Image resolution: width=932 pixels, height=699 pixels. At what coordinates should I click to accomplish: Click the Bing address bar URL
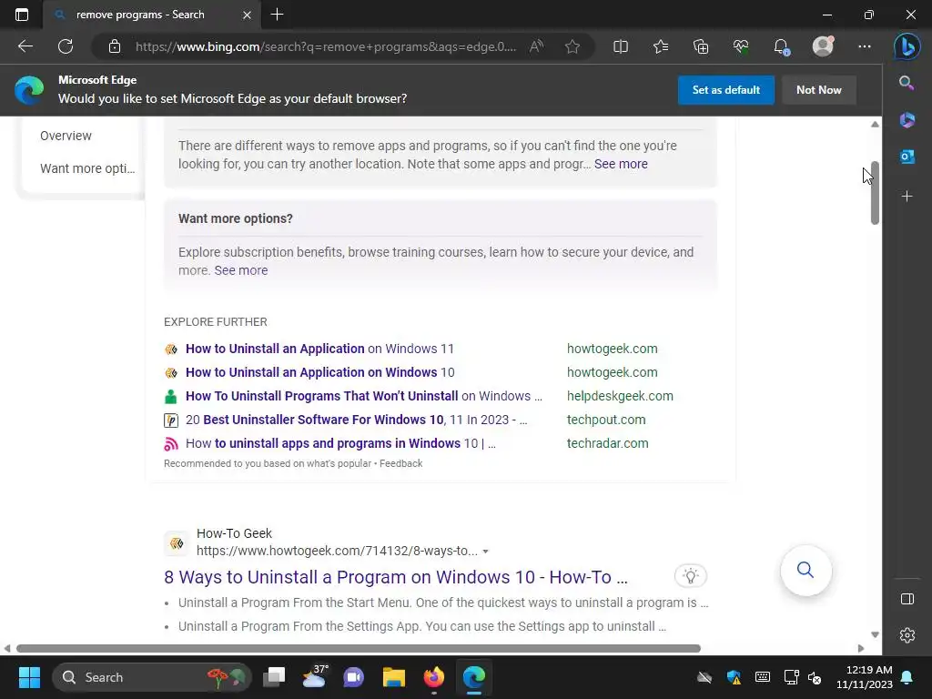pyautogui.click(x=326, y=46)
